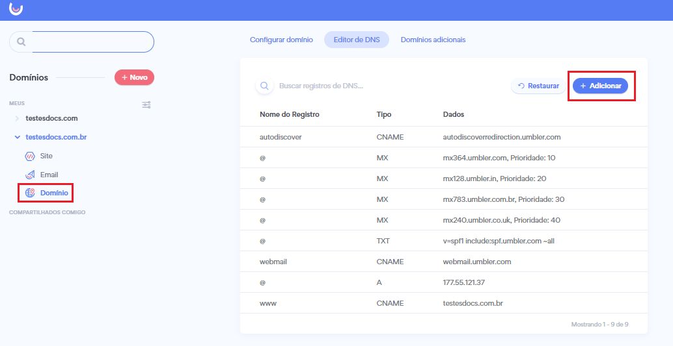
Task: Select the webmail CNAME record row
Action: click(x=443, y=262)
